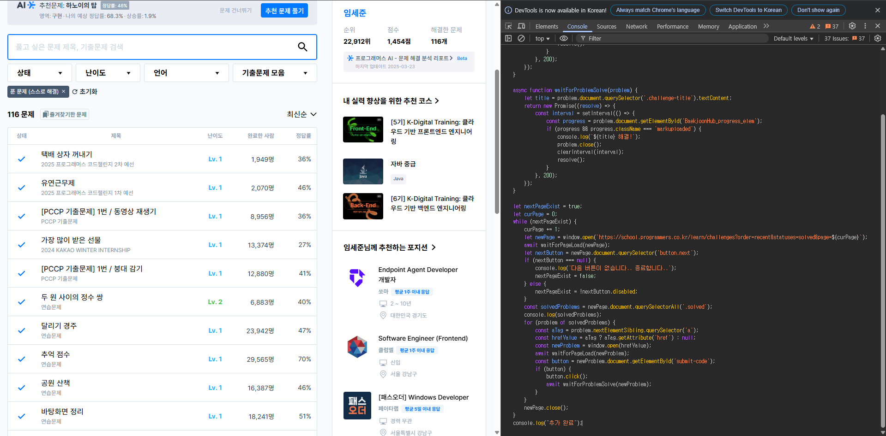Click the "Don't show again" button

point(818,10)
